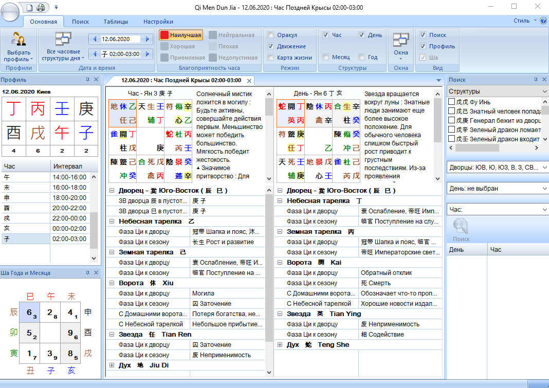This screenshot has width=549, height=388.
Task: Go to next hour after 02:00-03:00
Action: 148,54
